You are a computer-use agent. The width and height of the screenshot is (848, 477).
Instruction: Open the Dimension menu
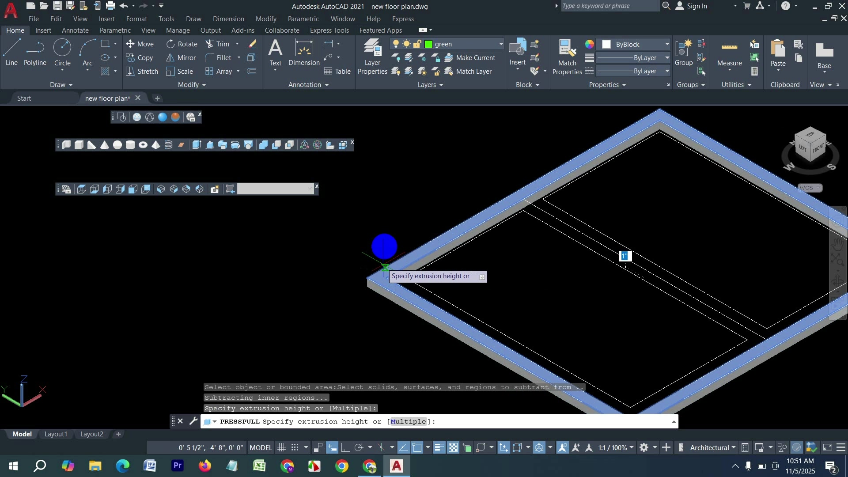(x=228, y=19)
